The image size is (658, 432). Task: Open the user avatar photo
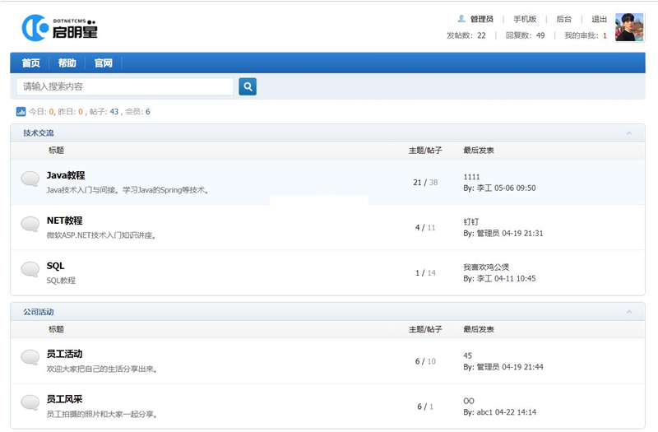629,27
